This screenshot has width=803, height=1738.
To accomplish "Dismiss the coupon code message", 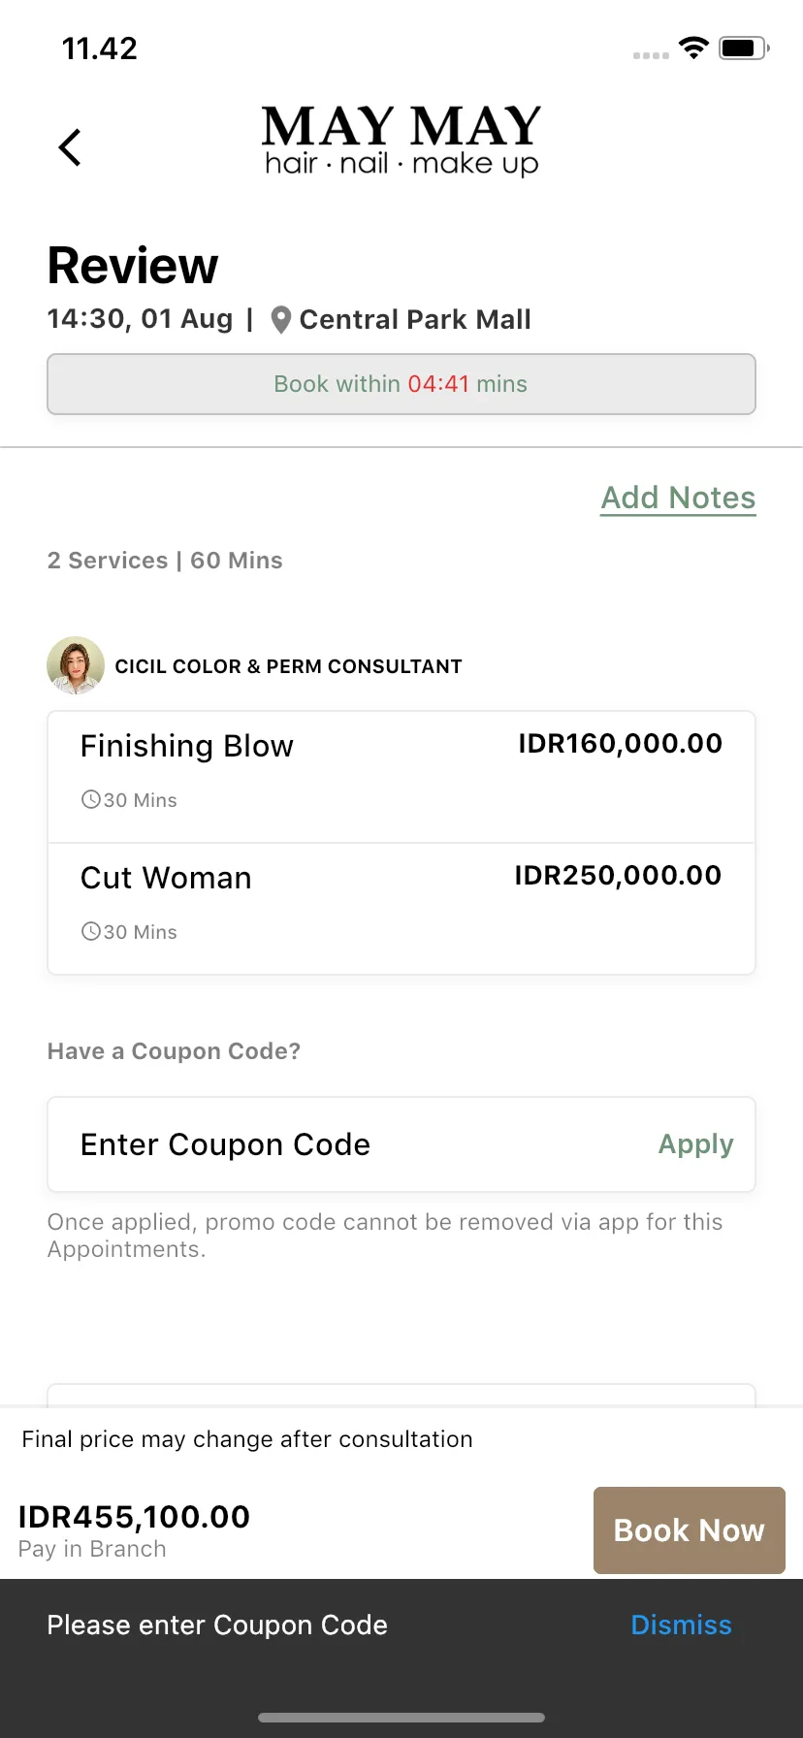I will 682,1625.
